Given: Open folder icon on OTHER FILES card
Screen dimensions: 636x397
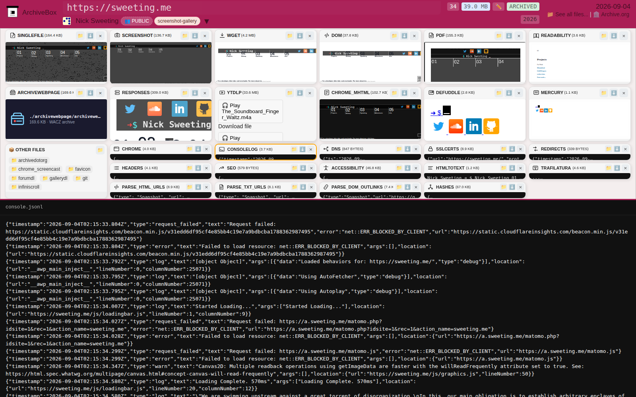Looking at the screenshot, I should tap(100, 150).
